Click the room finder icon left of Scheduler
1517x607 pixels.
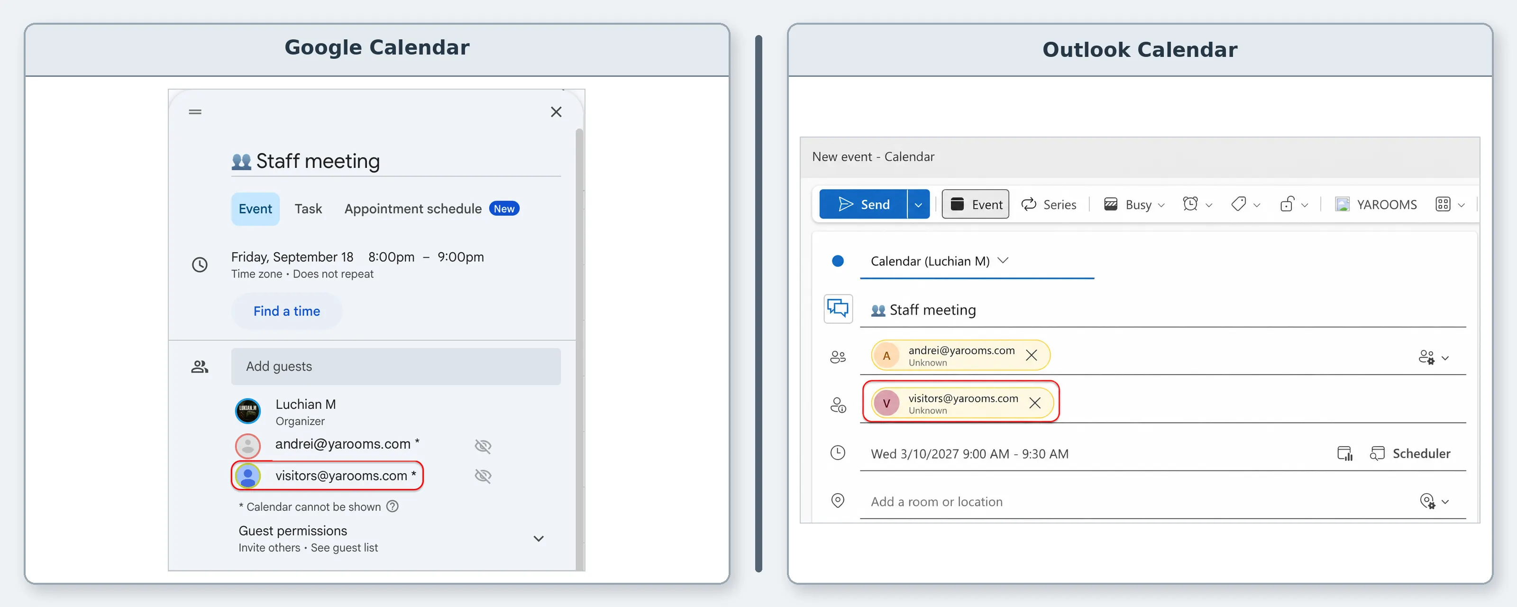coord(1345,453)
